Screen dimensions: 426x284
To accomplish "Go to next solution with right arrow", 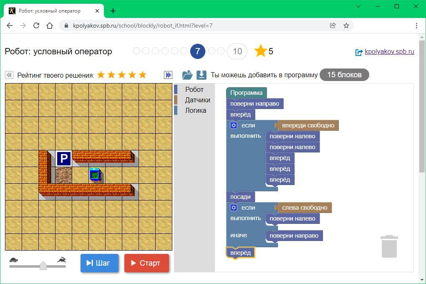I will pyautogui.click(x=168, y=75).
